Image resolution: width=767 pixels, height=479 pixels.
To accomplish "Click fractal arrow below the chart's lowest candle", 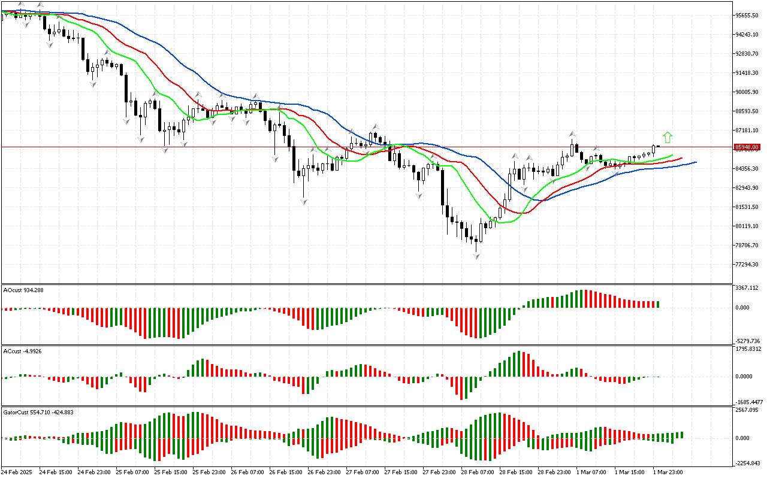I will [476, 256].
